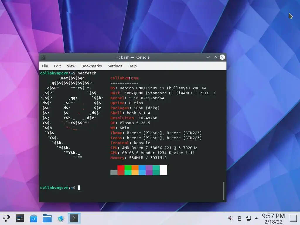Expand the hidden system tray icons arrow
This screenshot has width=300, height=225.
(256, 218)
